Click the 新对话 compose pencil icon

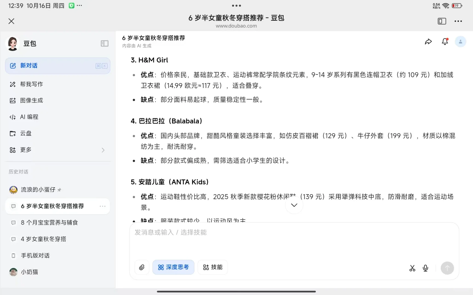click(x=13, y=66)
